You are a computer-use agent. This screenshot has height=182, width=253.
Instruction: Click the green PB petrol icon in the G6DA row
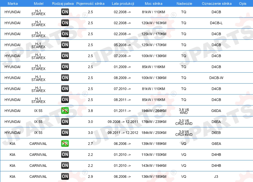point(65,110)
